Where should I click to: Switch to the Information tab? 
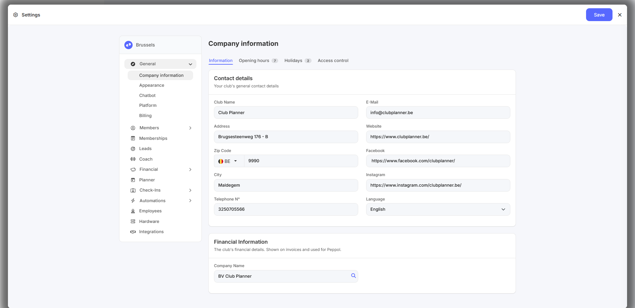221,61
